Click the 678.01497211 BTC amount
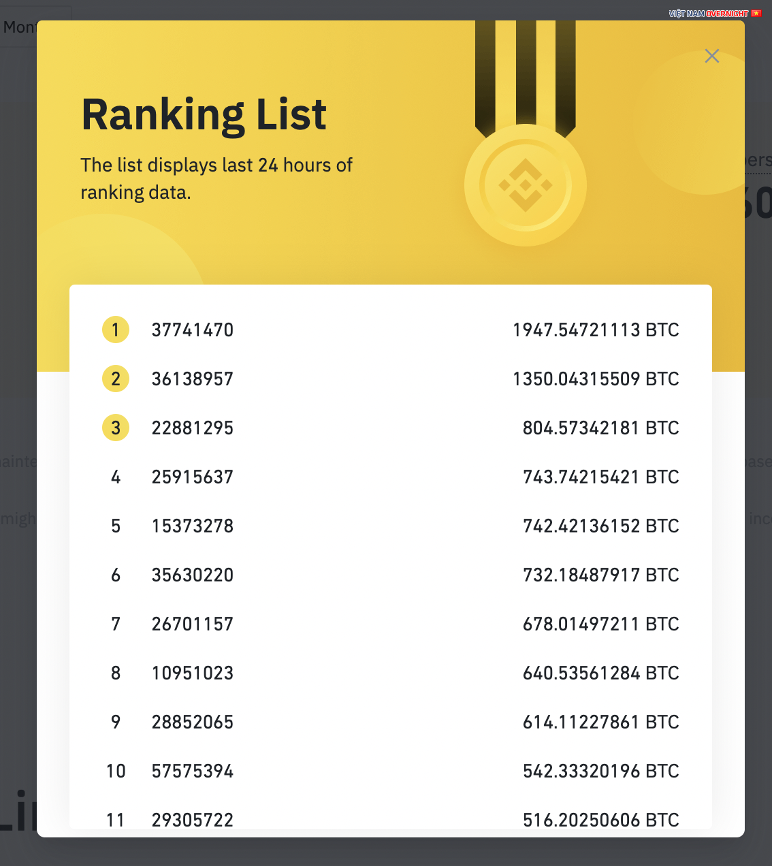 [600, 624]
